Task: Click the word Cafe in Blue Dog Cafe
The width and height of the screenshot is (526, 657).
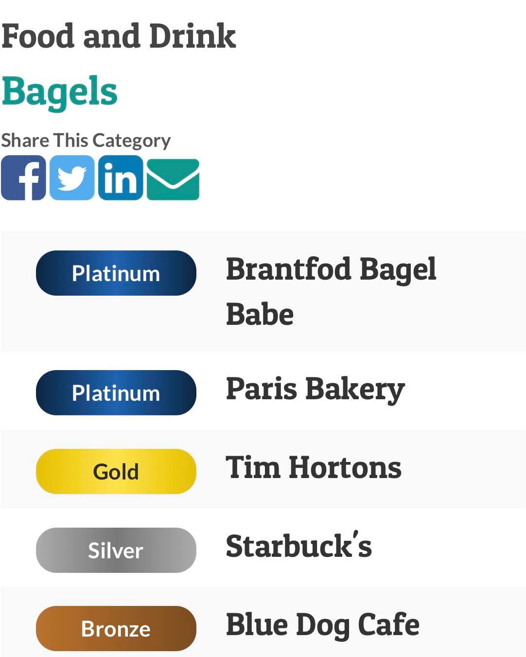Action: pyautogui.click(x=388, y=625)
